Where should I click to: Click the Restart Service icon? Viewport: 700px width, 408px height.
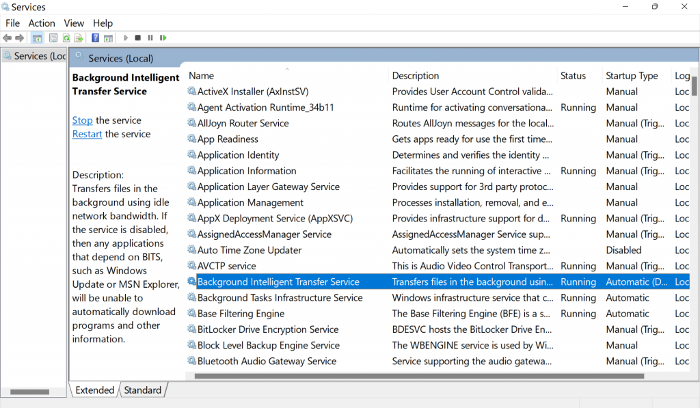point(163,38)
